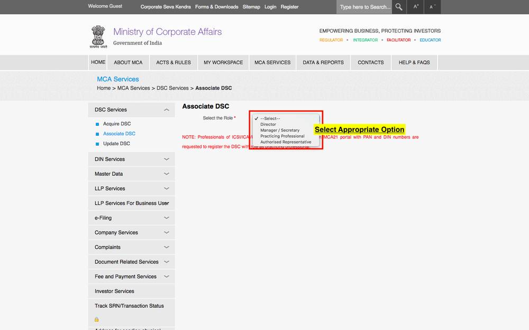Screen dimensions: 529x330
Task: Expand the LLP Services section
Action: point(132,188)
